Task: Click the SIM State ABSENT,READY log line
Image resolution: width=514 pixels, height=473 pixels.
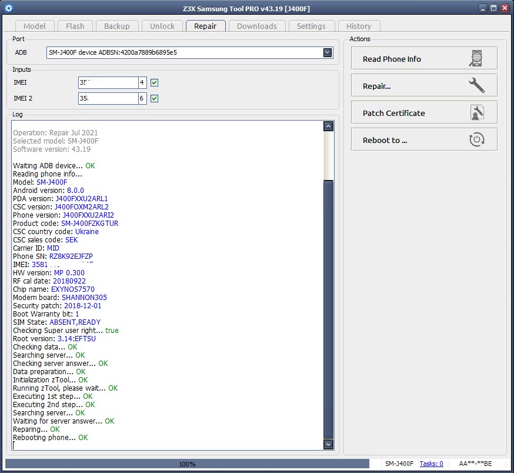Action: (x=56, y=322)
